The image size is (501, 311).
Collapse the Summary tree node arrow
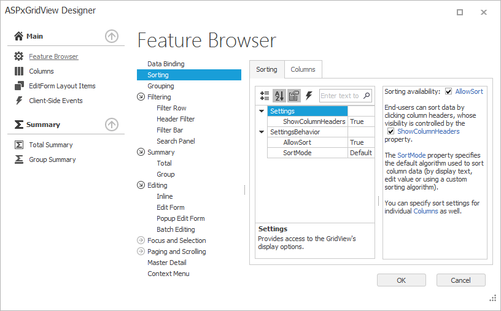click(x=141, y=152)
